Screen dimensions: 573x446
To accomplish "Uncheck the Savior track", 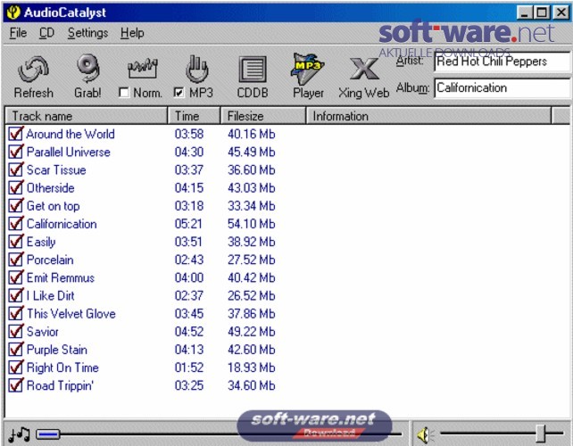I will [16, 331].
